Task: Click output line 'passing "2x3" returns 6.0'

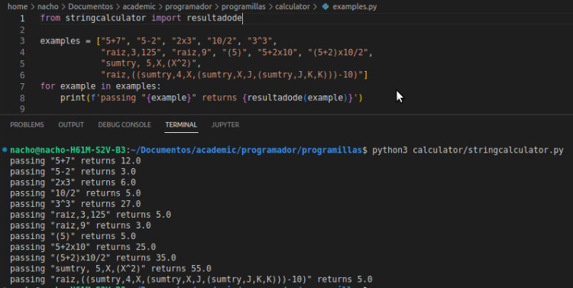Action: pyautogui.click(x=73, y=183)
